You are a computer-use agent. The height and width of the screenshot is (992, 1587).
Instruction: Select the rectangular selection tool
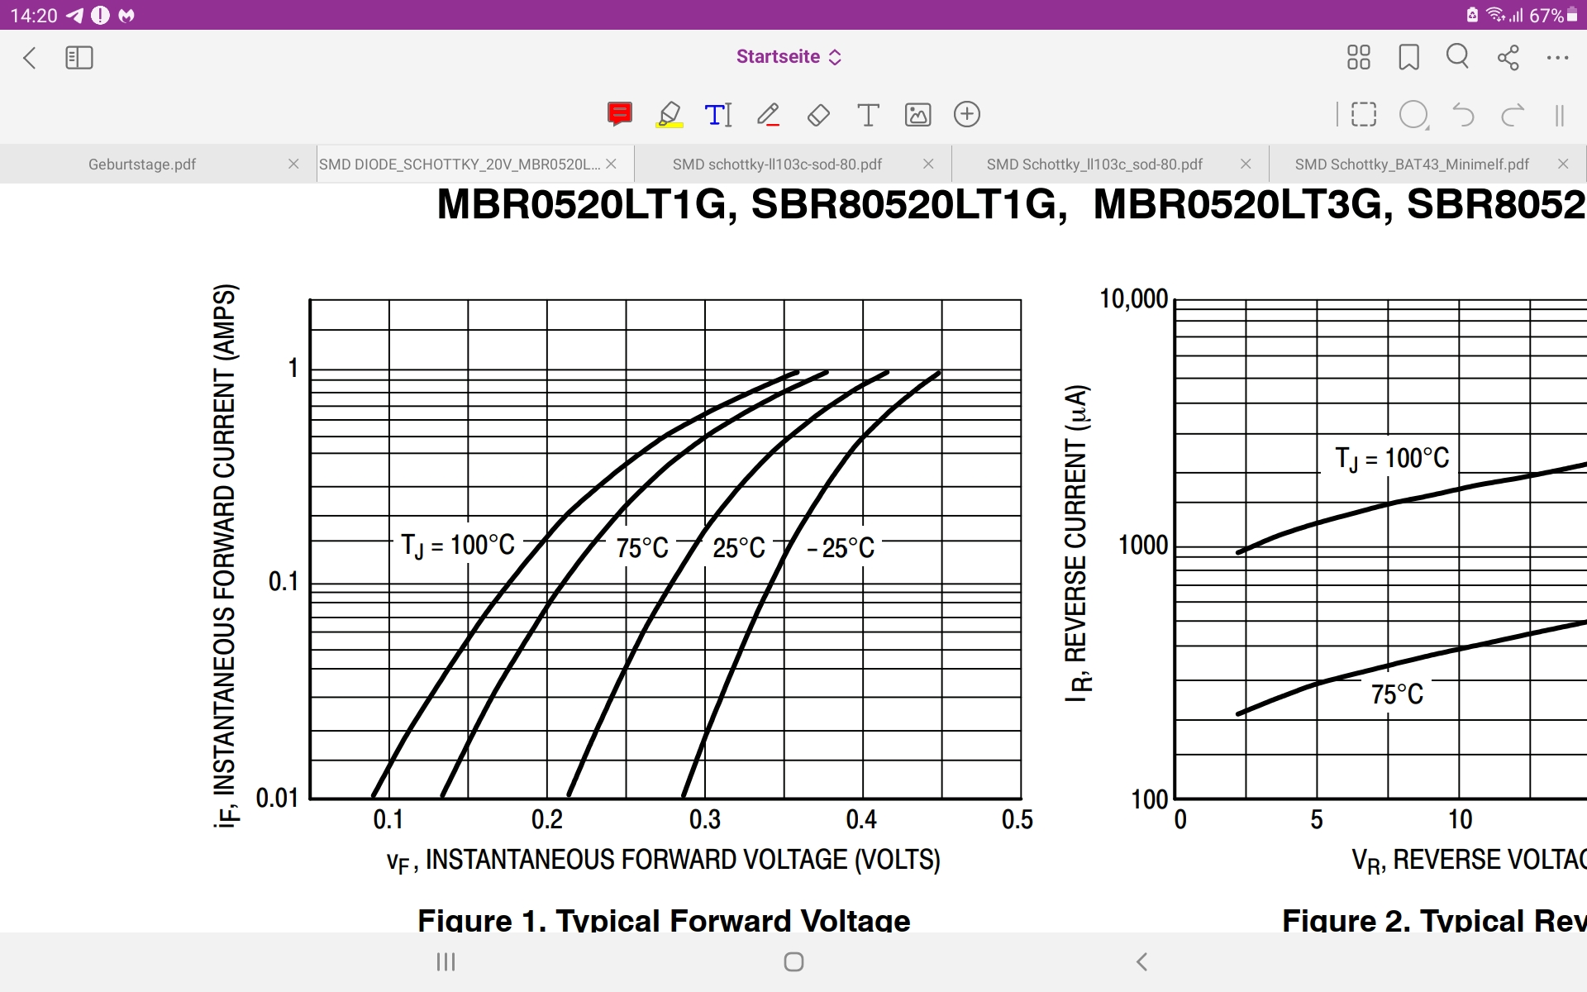[x=1364, y=115]
